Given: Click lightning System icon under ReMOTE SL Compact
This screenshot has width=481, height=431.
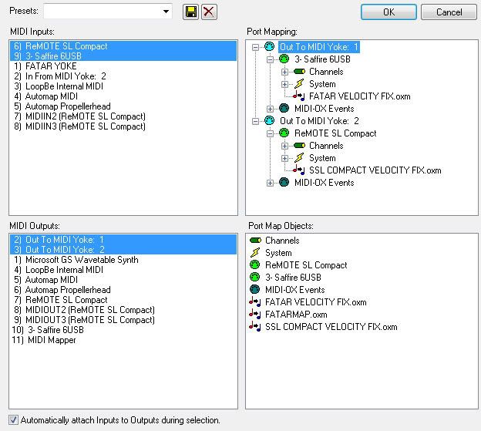Looking at the screenshot, I should [x=299, y=158].
